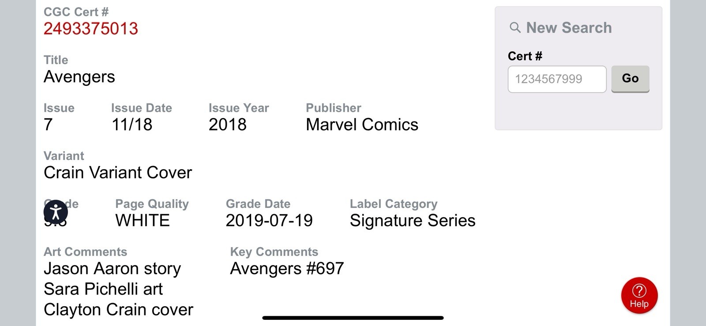Click the Crain Variant Cover text
Image resolution: width=706 pixels, height=326 pixels.
(x=118, y=172)
